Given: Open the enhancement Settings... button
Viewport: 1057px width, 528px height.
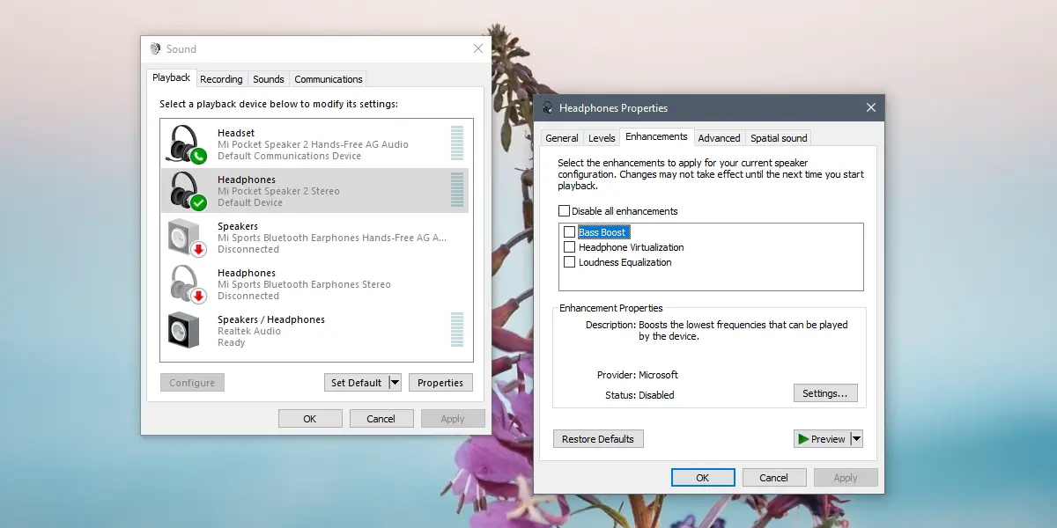Looking at the screenshot, I should pyautogui.click(x=825, y=393).
